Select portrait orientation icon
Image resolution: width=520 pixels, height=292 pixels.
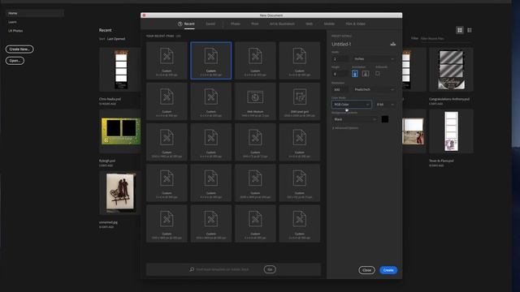coord(355,74)
